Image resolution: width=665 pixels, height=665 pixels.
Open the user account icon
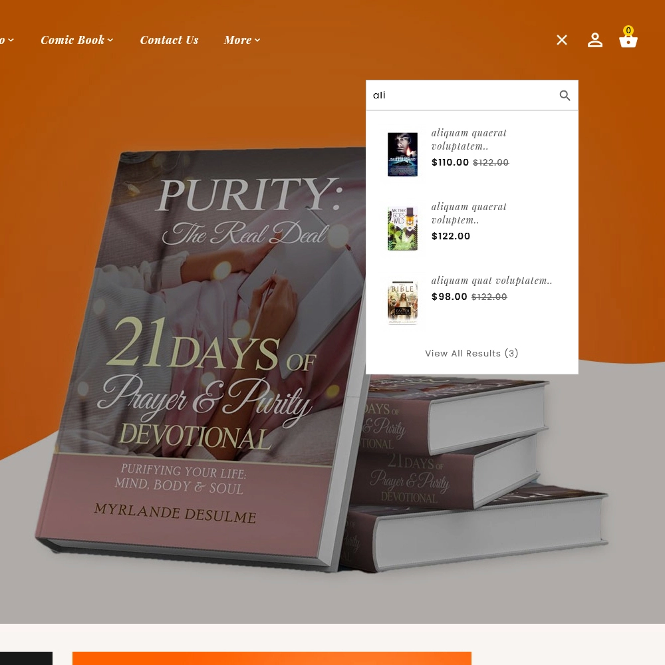click(x=595, y=40)
